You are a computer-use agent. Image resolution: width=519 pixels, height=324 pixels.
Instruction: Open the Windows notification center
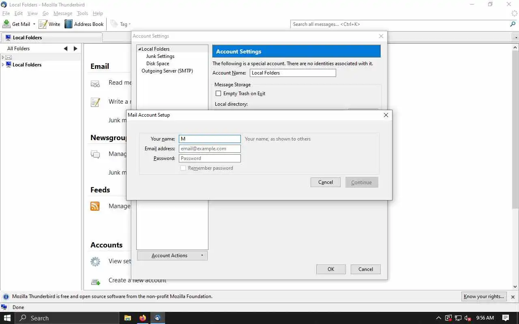pos(506,318)
